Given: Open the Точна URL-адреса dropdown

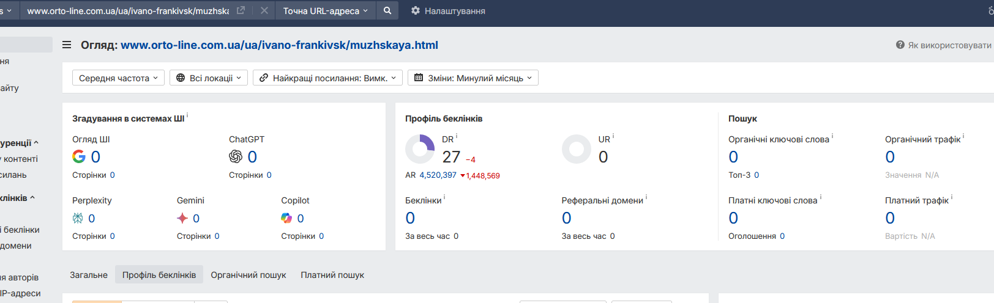Looking at the screenshot, I should 325,10.
